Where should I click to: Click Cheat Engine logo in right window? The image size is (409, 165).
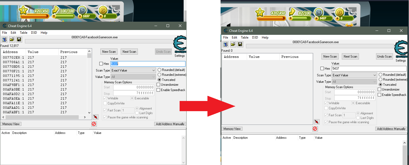point(401,49)
